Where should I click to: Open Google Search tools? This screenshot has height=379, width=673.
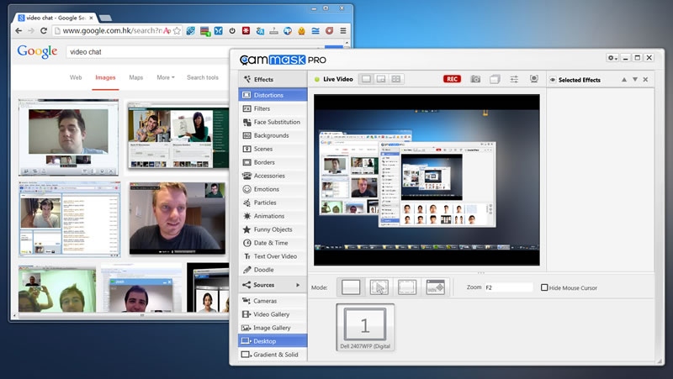(203, 77)
